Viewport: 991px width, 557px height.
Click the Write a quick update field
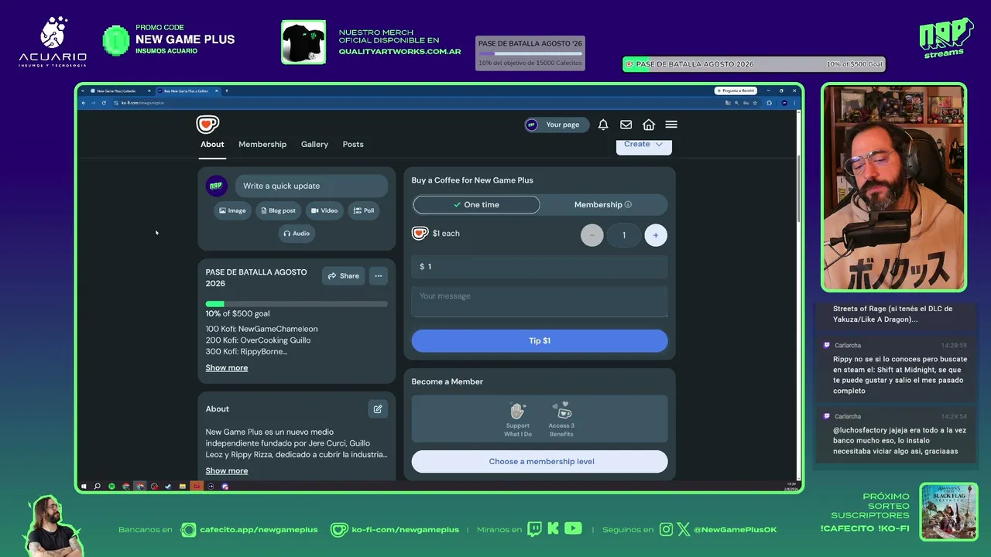311,186
